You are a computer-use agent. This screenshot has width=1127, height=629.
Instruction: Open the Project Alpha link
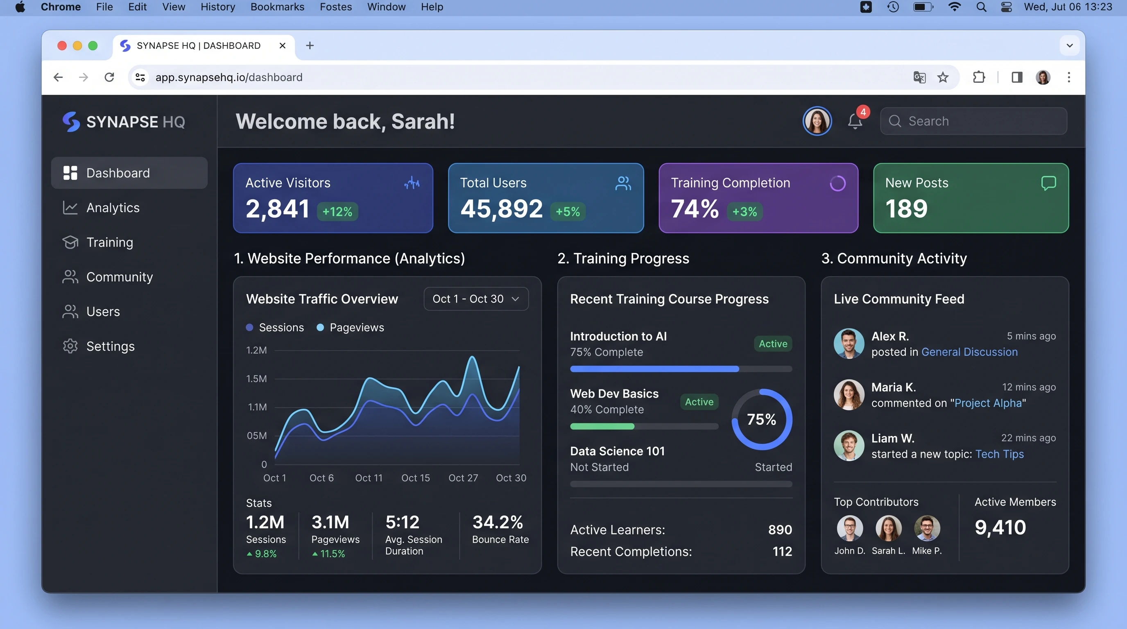click(x=988, y=403)
